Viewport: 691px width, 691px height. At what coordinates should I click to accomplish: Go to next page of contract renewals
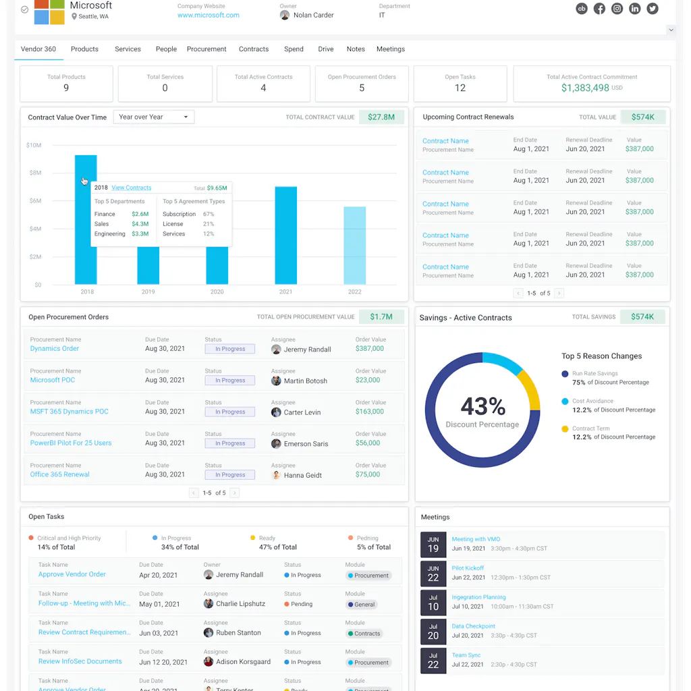pyautogui.click(x=559, y=294)
